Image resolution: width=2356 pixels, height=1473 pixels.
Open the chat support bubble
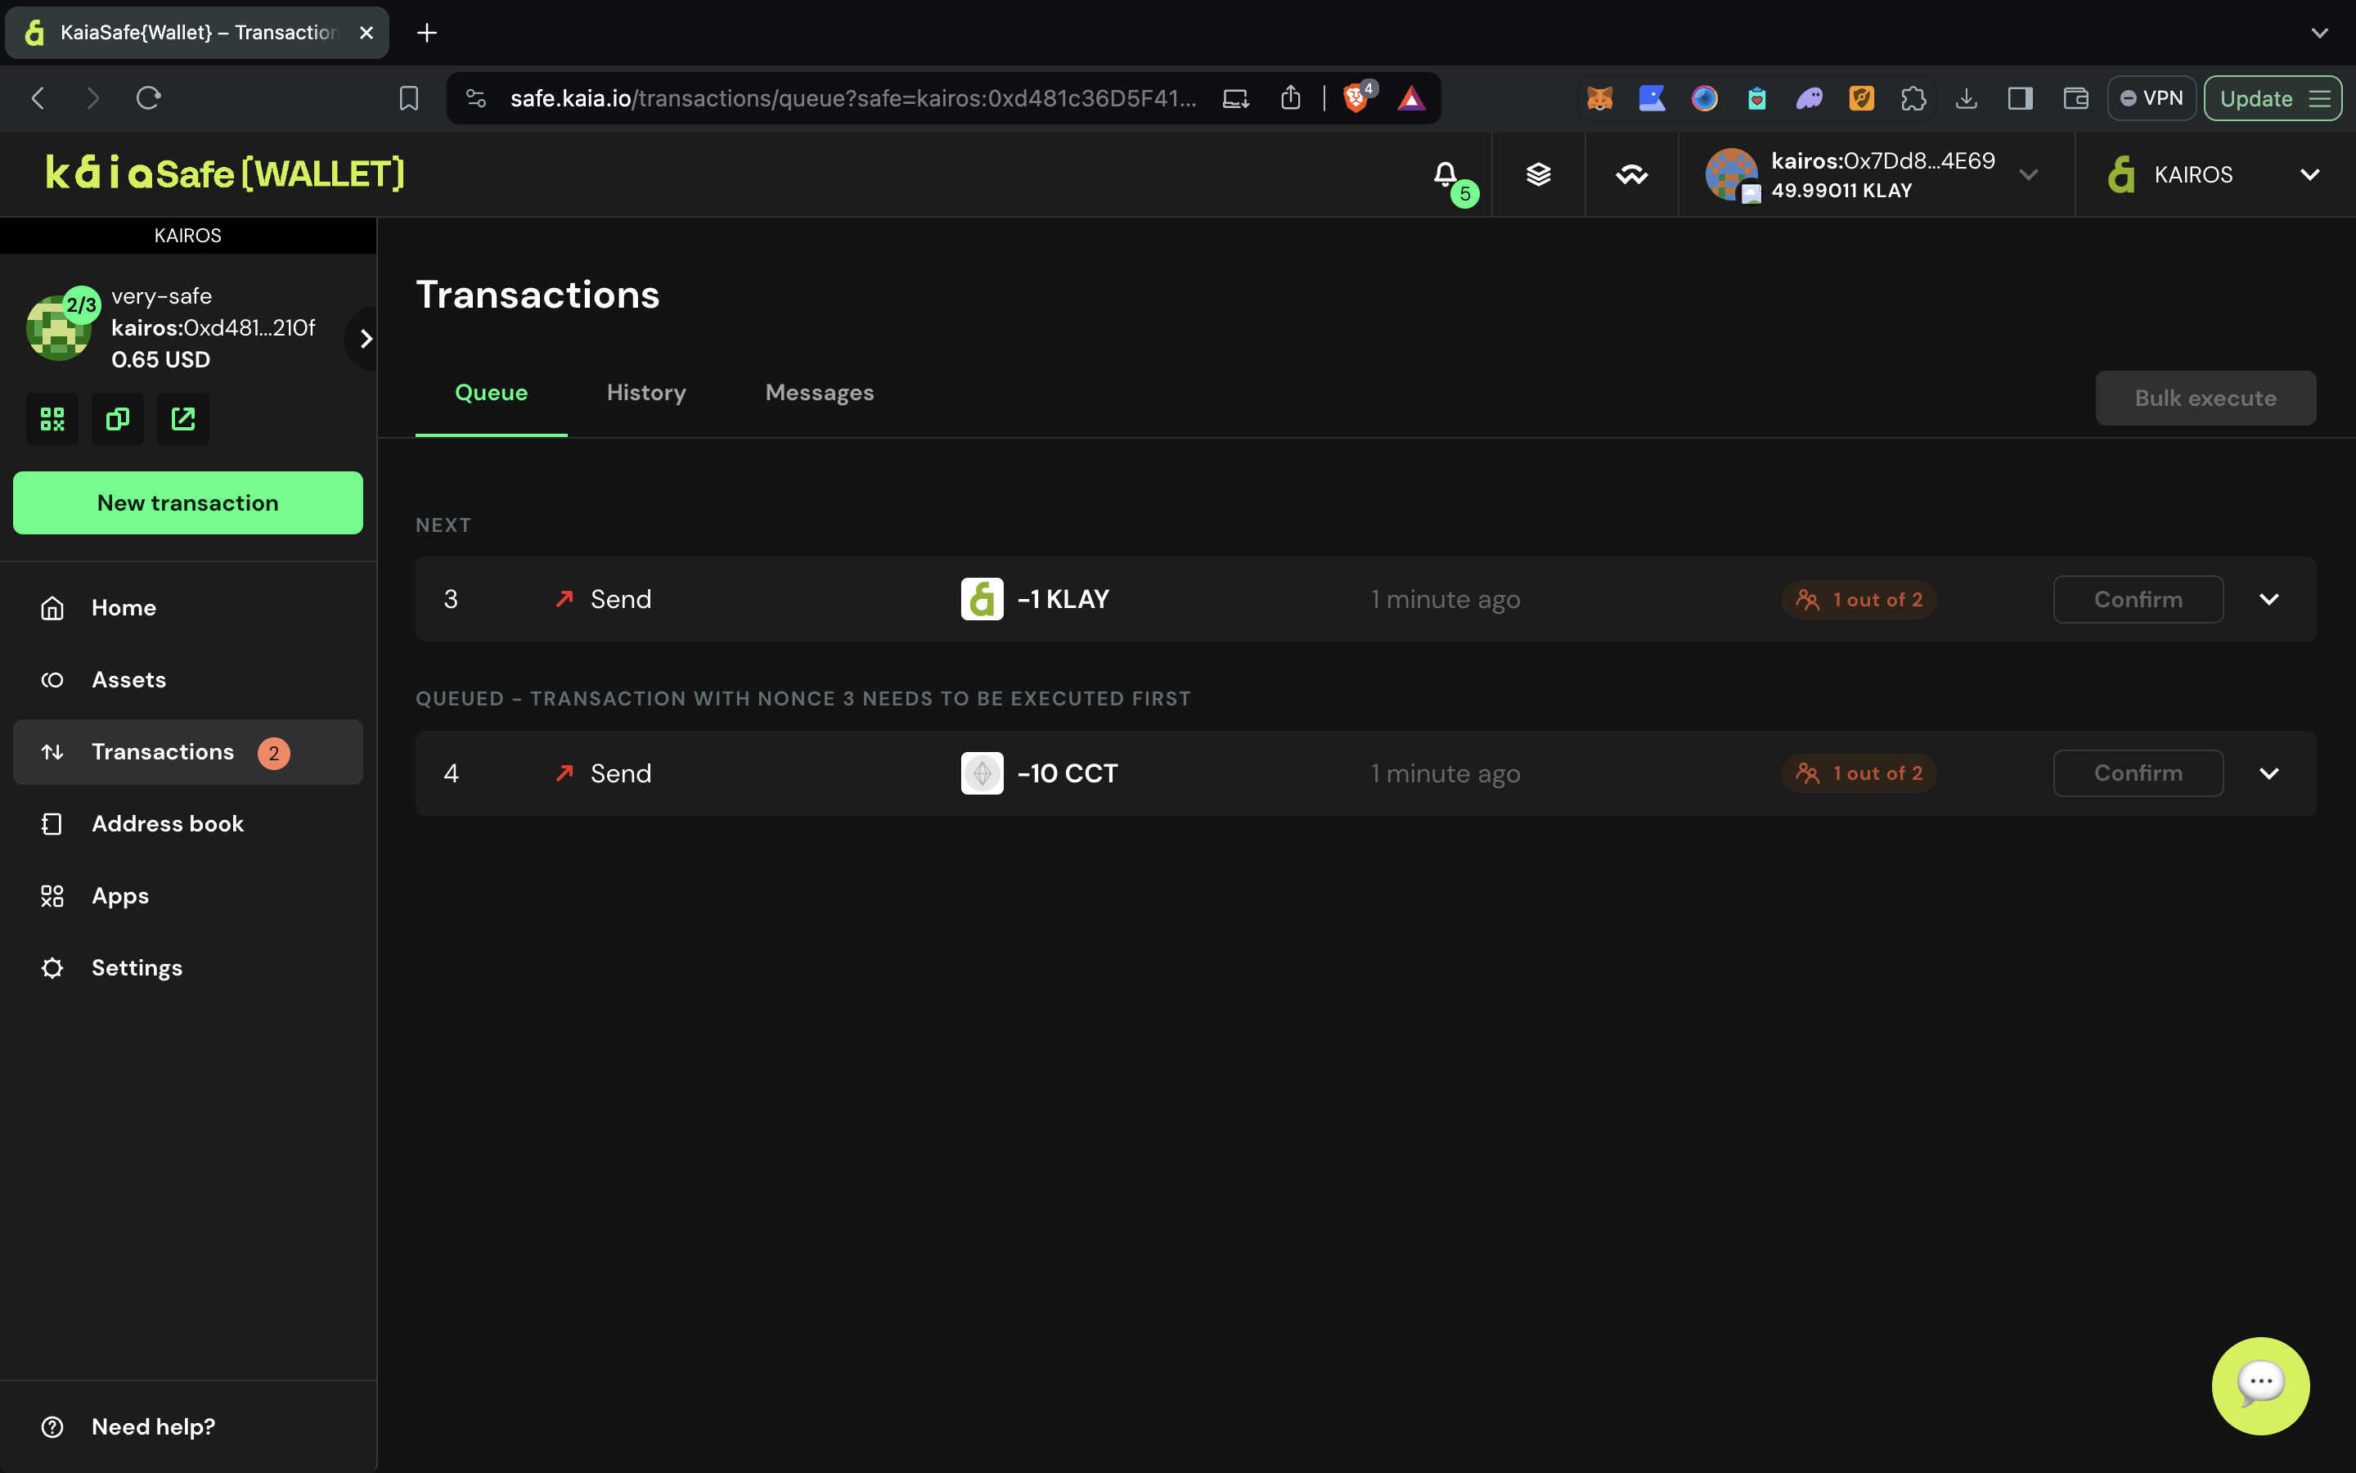(x=2259, y=1385)
